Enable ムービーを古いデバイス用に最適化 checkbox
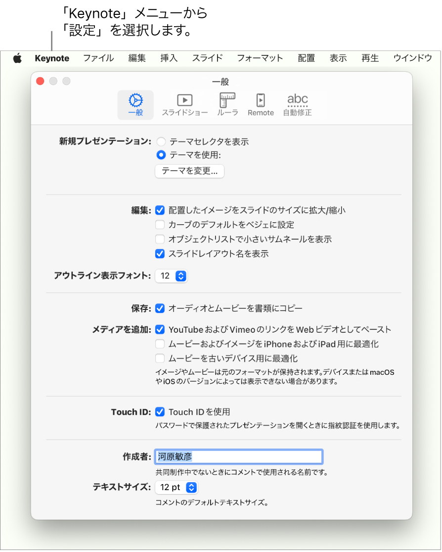The width and height of the screenshot is (442, 552). tap(160, 358)
